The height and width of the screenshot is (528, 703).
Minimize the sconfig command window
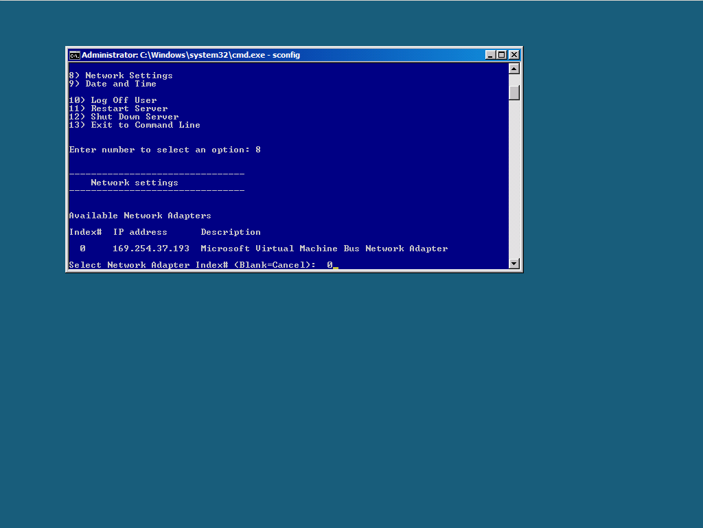coord(490,55)
